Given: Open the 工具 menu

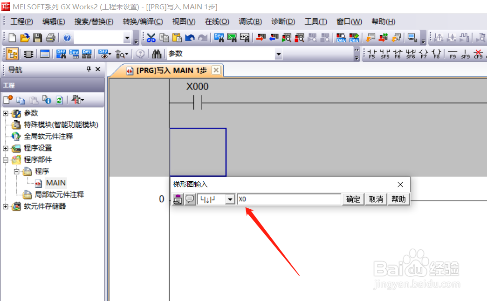Looking at the screenshot, I should pyautogui.click(x=316, y=21).
